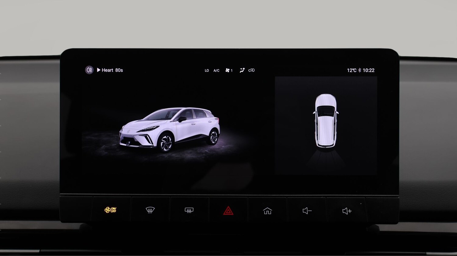Tap the LO temperature setting
Screen dimensions: 457x256
[207, 71]
